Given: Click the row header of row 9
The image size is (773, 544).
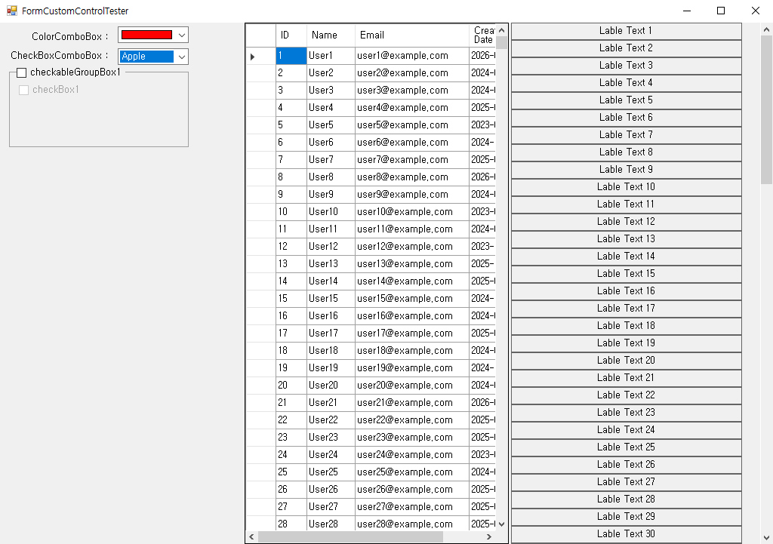Looking at the screenshot, I should coord(260,195).
